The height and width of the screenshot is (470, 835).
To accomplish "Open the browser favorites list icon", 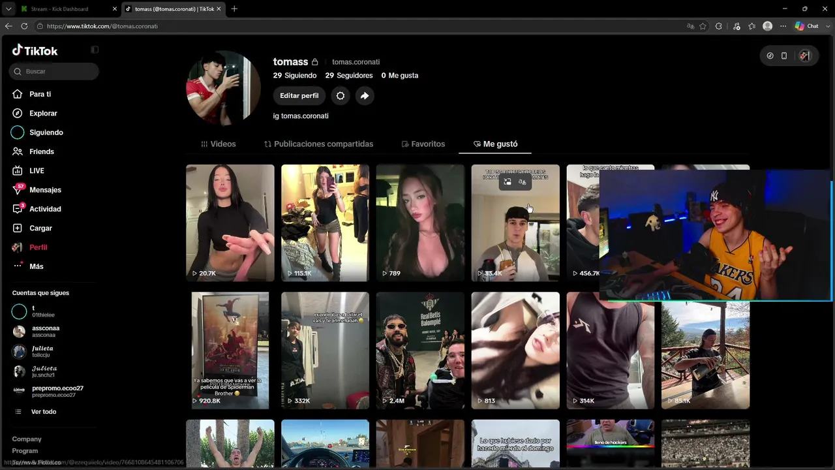I will (752, 26).
